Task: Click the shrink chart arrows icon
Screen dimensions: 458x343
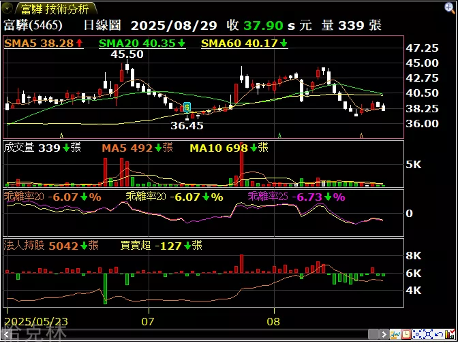Action: coord(417,334)
